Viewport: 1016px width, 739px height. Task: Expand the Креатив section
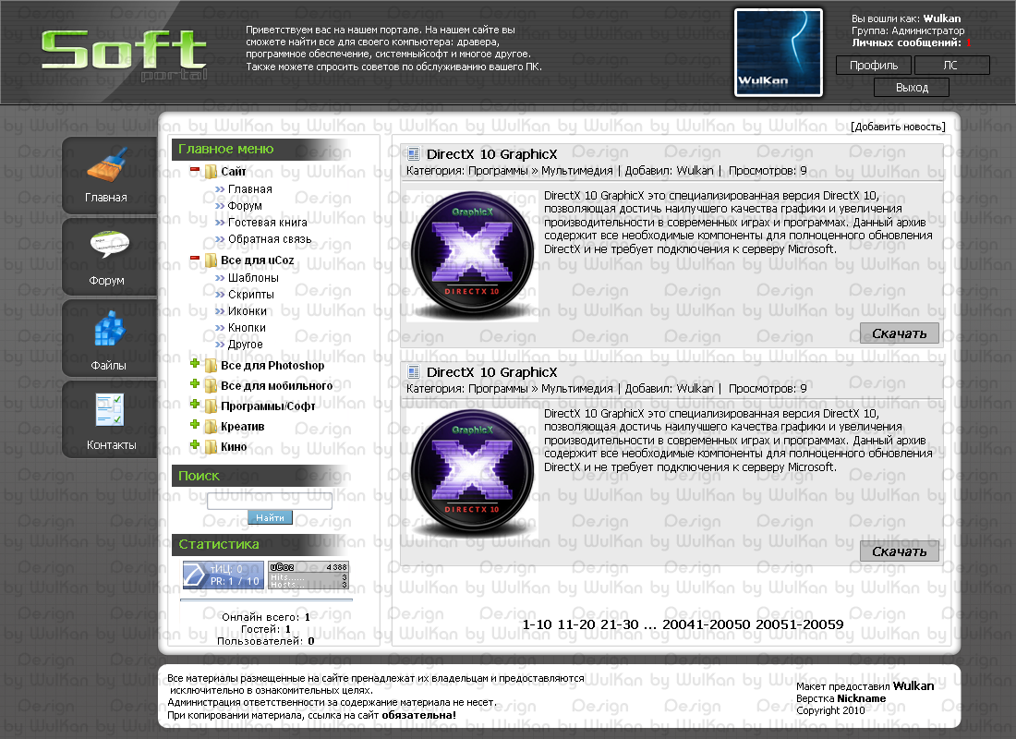194,424
